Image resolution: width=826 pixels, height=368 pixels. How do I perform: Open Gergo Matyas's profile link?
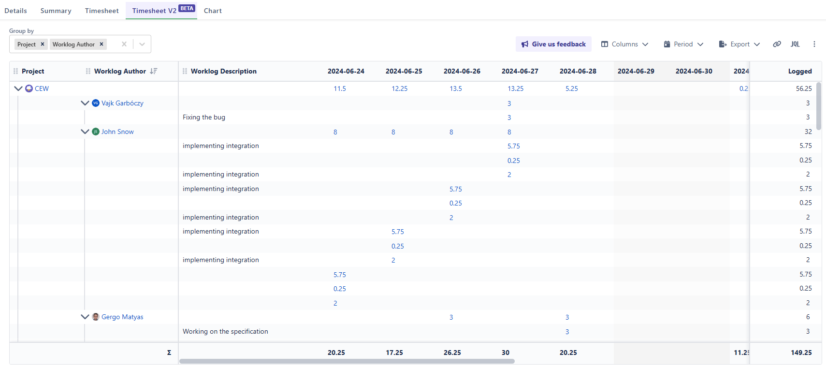[x=122, y=317]
